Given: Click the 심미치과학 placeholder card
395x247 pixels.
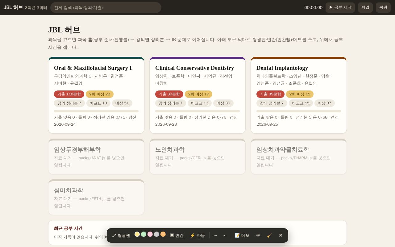Looking at the screenshot, I should 96,197.
